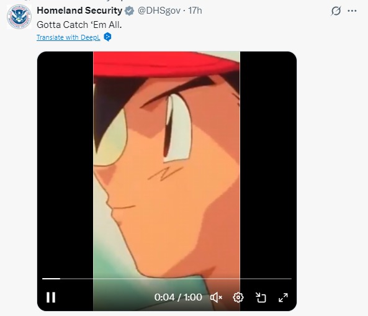The height and width of the screenshot is (316, 368).
Task: Click the picture-in-picture pop-out icon
Action: click(261, 297)
